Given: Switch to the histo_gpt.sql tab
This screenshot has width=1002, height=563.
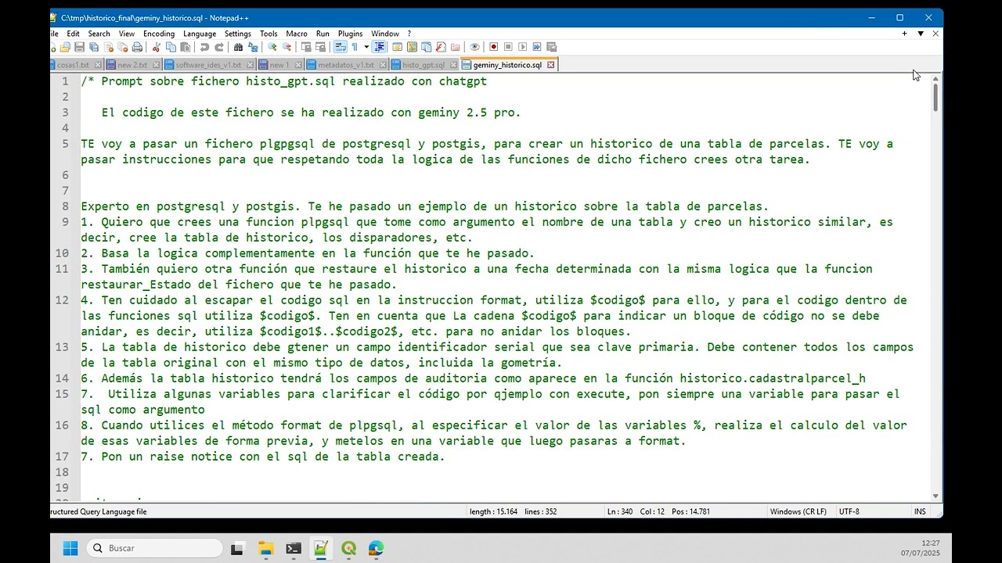Looking at the screenshot, I should coord(423,65).
